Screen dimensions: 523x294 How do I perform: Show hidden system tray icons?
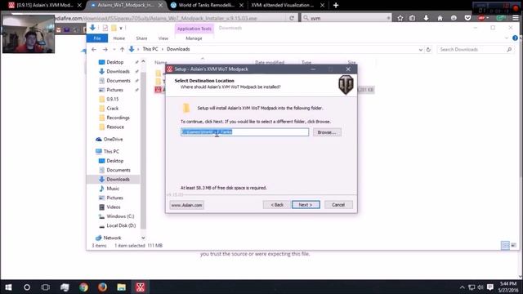pos(462,287)
